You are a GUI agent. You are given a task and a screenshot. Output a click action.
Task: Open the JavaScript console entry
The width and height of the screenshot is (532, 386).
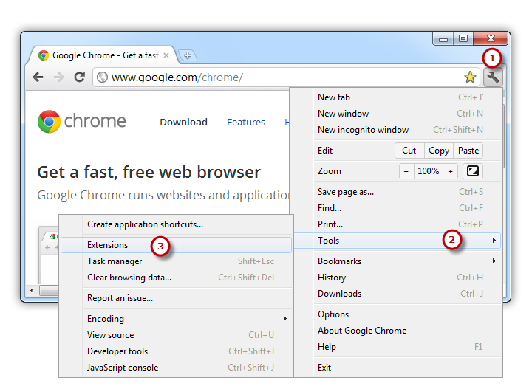pyautogui.click(x=176, y=368)
